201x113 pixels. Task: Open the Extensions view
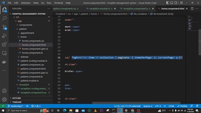tap(4, 45)
